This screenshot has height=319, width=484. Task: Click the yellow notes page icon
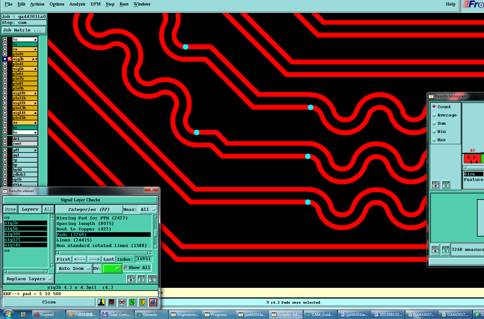click(x=143, y=302)
